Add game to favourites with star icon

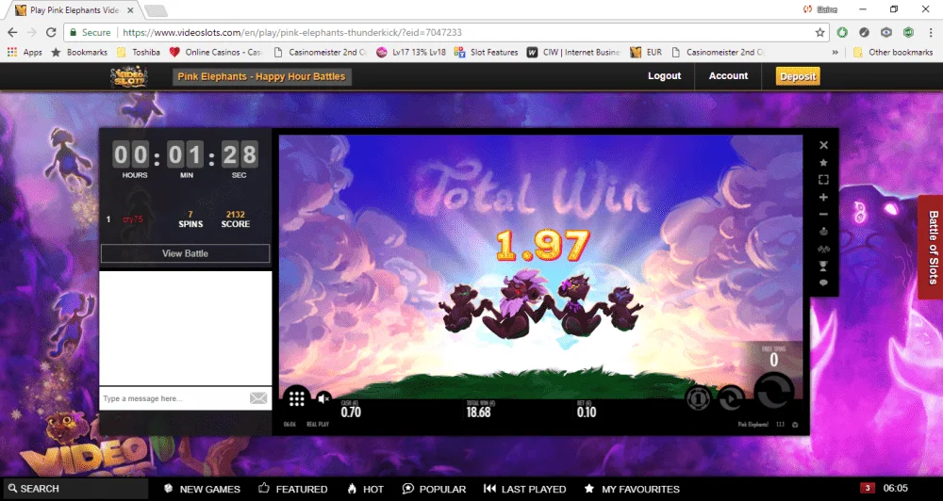823,163
